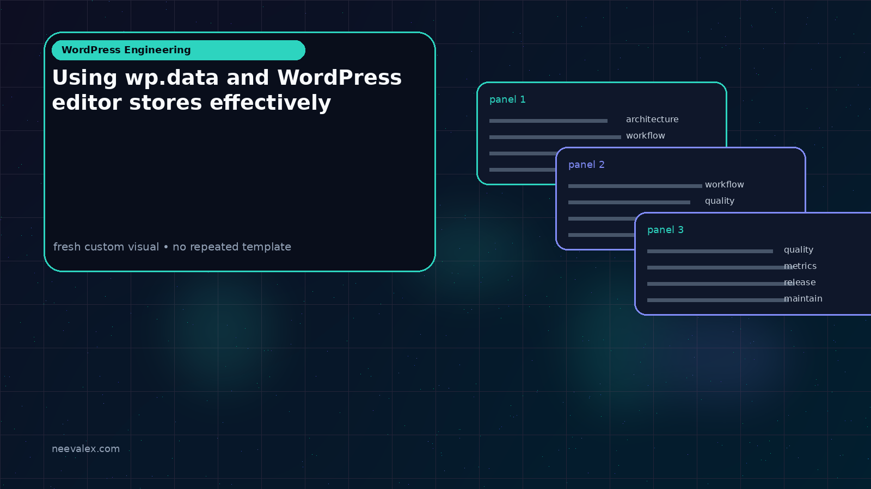Select the panel 2 heading
This screenshot has height=489, width=871.
click(x=586, y=165)
